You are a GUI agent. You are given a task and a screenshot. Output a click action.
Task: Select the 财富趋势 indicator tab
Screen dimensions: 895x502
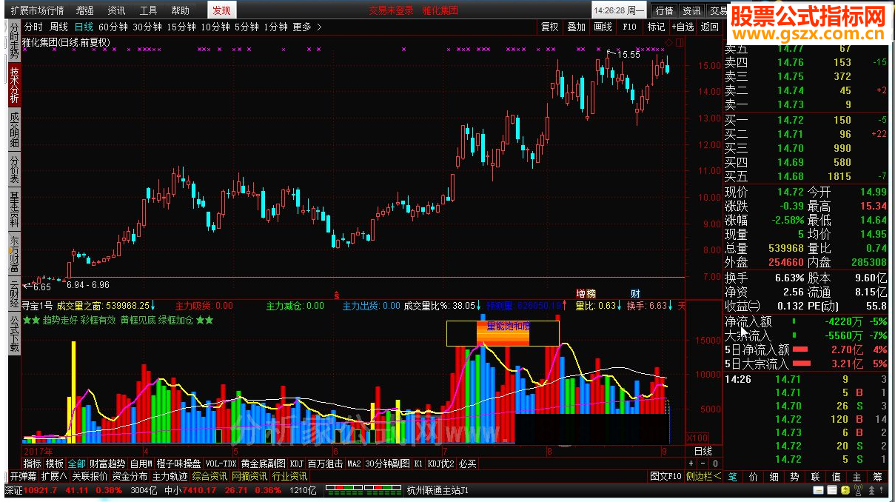[x=108, y=463]
